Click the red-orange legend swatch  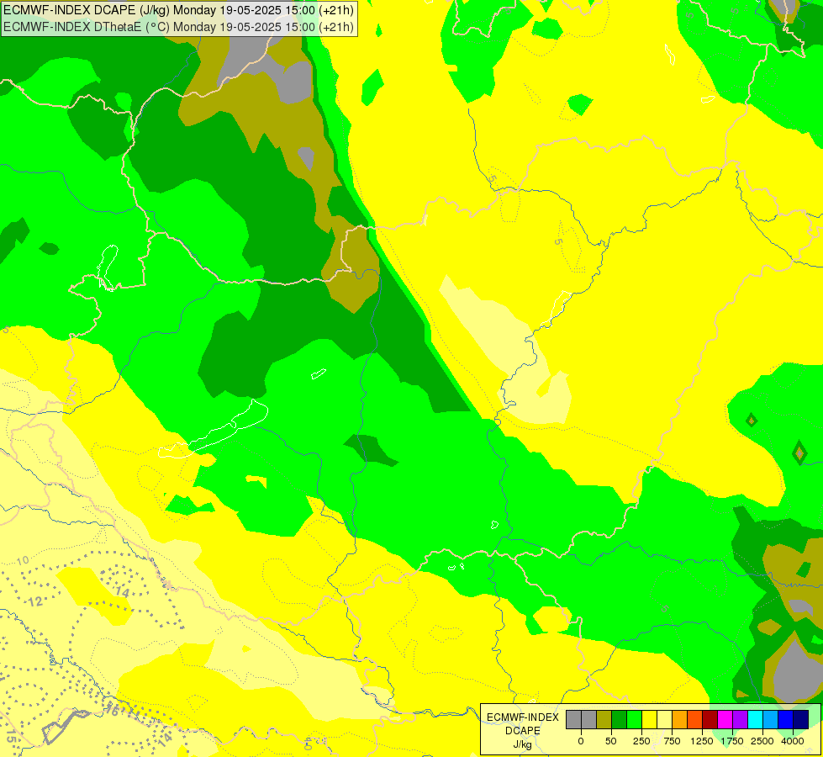pyautogui.click(x=694, y=719)
